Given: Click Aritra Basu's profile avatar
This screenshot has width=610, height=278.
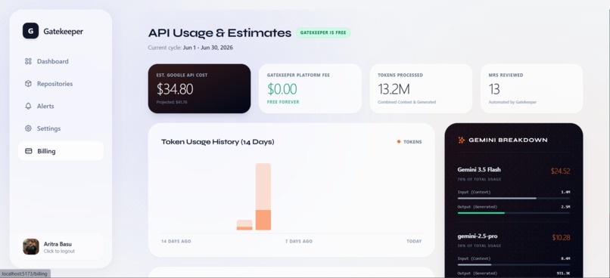Looking at the screenshot, I should 31,246.
